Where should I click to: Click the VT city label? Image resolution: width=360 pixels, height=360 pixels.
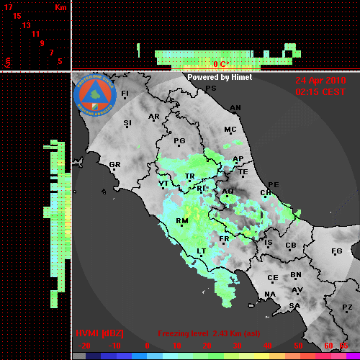click(163, 184)
